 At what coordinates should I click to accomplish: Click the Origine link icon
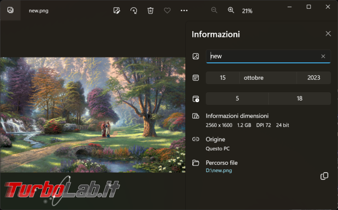pyautogui.click(x=196, y=139)
